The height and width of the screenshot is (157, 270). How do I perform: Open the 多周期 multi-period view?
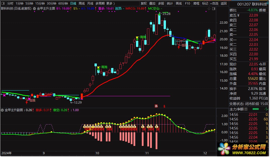tap(100, 3)
